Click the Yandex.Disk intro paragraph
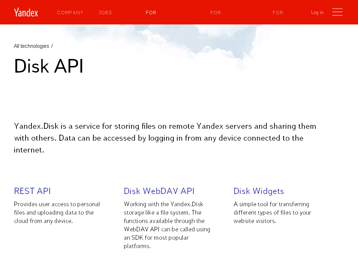 [165, 138]
